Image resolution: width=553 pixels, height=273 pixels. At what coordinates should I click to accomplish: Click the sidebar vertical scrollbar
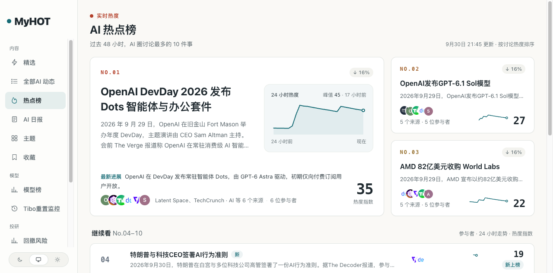click(x=71, y=111)
